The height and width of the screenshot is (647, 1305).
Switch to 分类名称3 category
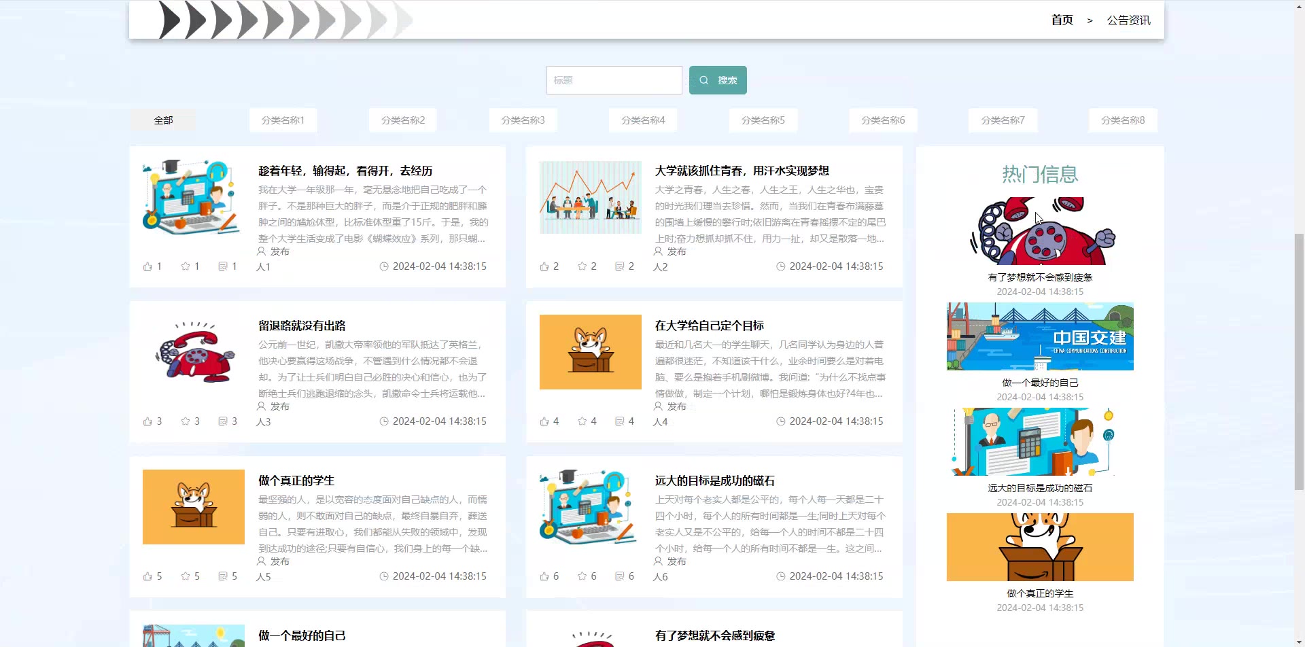(523, 120)
